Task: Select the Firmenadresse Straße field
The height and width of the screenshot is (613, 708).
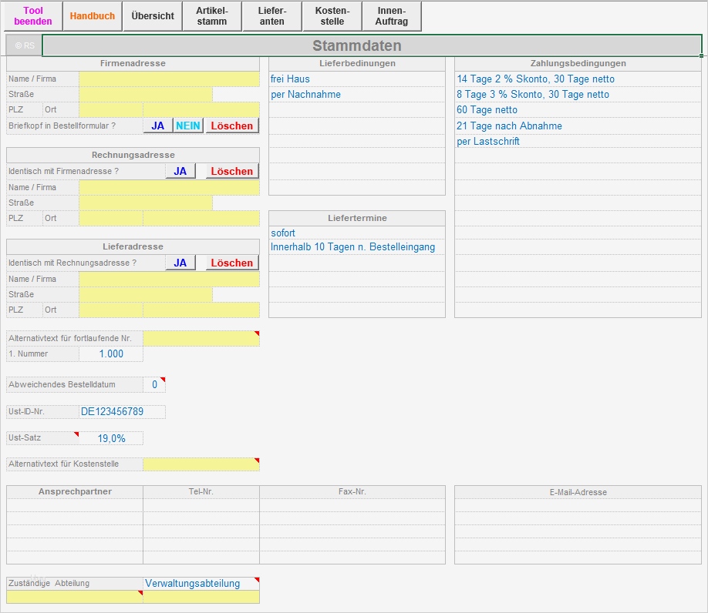Action: click(146, 94)
